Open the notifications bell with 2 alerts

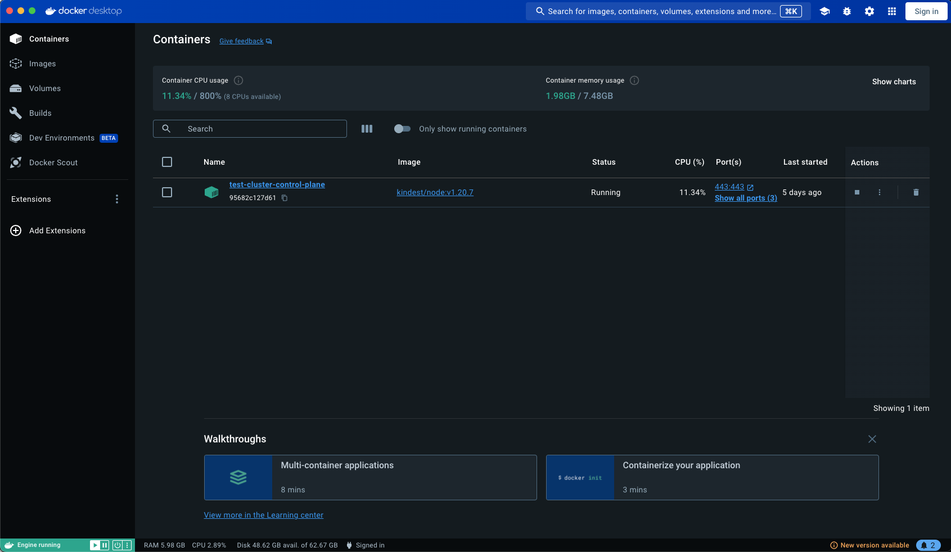928,545
